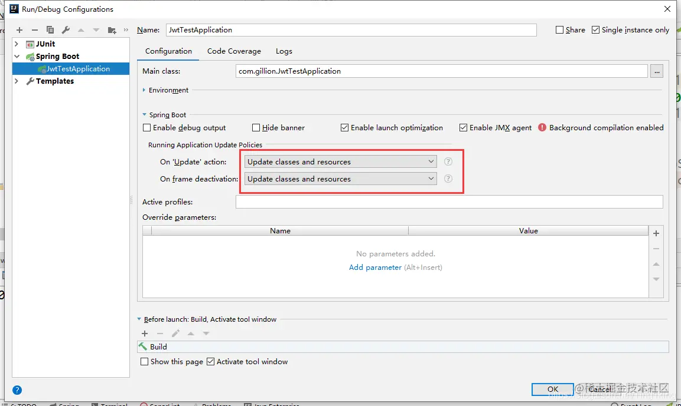Remove the selected configuration
This screenshot has width=681, height=406.
click(x=35, y=30)
